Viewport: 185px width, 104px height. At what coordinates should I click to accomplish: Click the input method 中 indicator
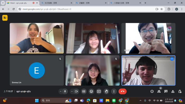pyautogui.click(x=150, y=101)
